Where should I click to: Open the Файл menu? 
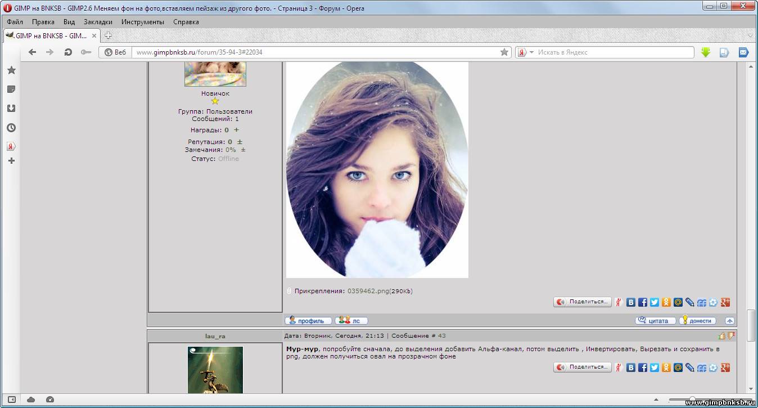[x=15, y=22]
